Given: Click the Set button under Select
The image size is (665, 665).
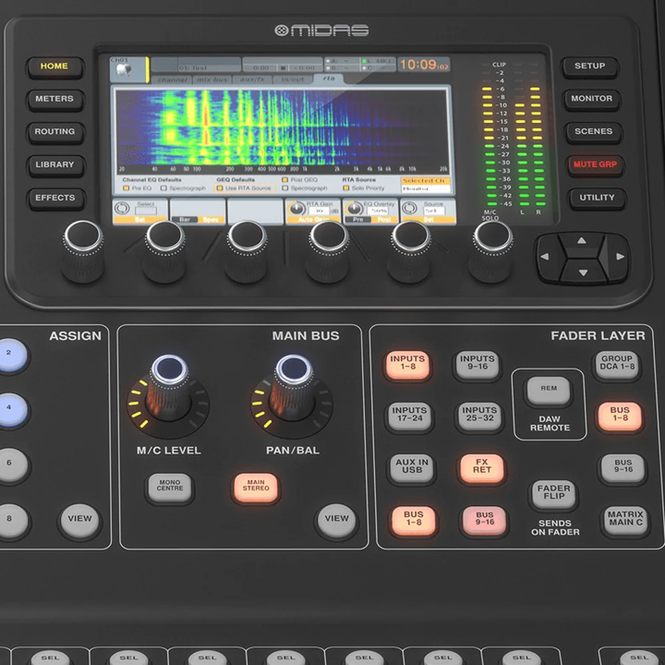Looking at the screenshot, I should (x=140, y=219).
